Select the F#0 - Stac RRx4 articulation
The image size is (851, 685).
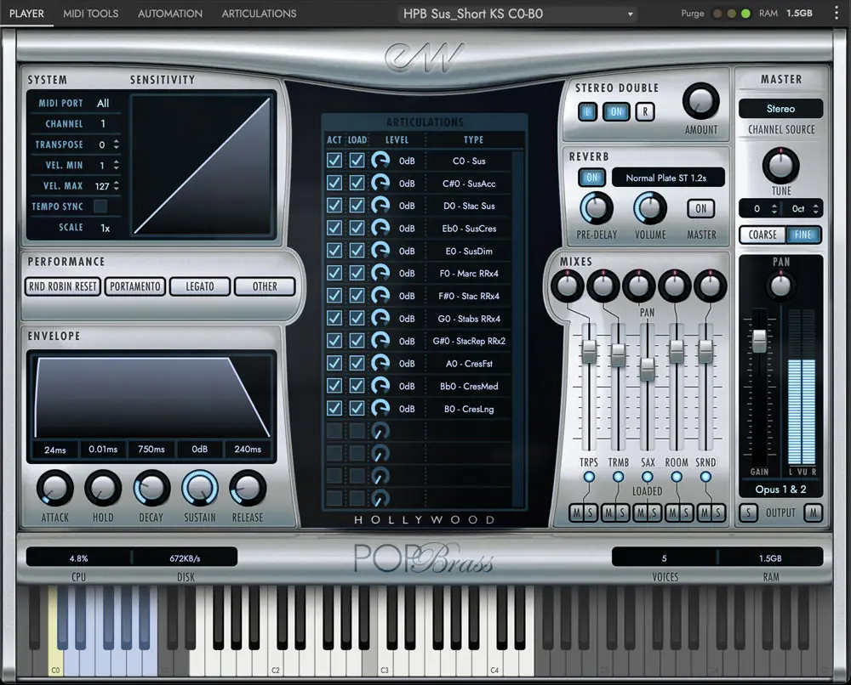[469, 296]
